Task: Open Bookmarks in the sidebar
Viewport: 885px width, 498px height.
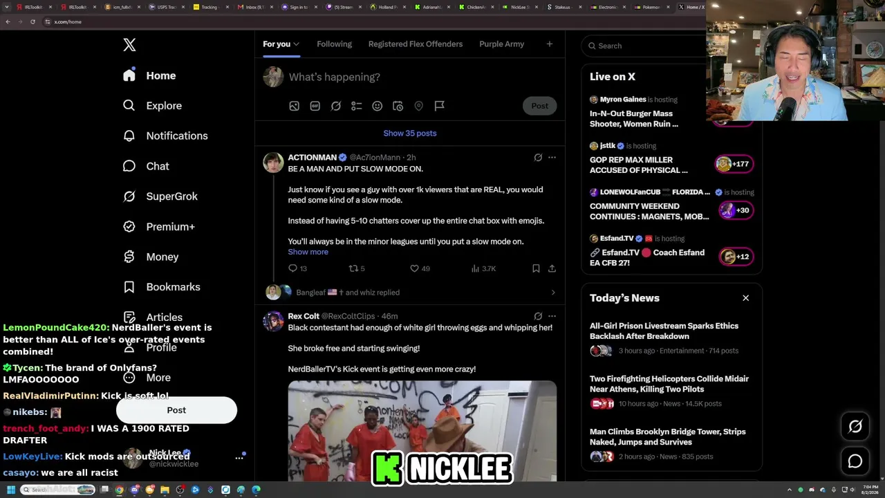Action: (162, 287)
